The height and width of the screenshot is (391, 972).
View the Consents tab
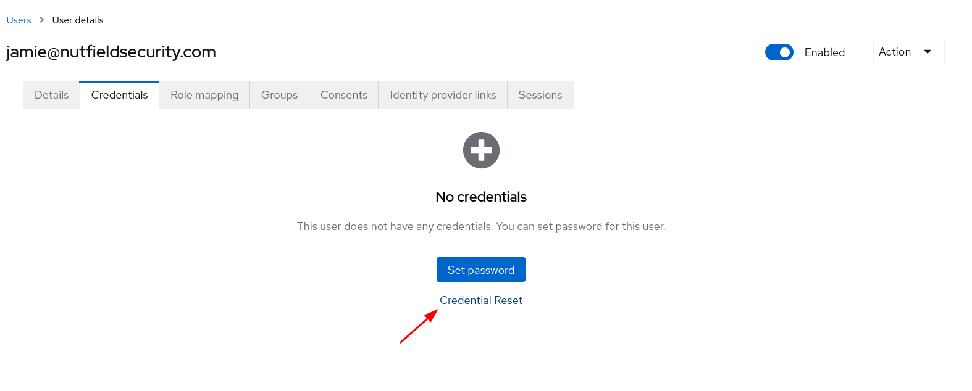pyautogui.click(x=344, y=95)
